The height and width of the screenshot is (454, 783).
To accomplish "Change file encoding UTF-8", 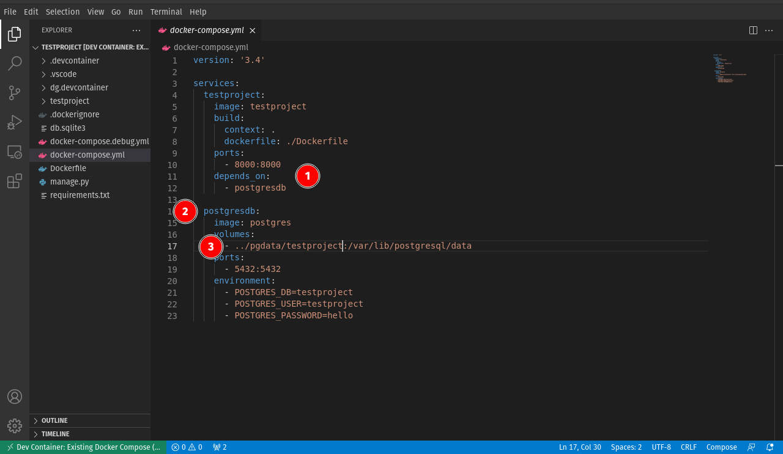I will point(661,447).
